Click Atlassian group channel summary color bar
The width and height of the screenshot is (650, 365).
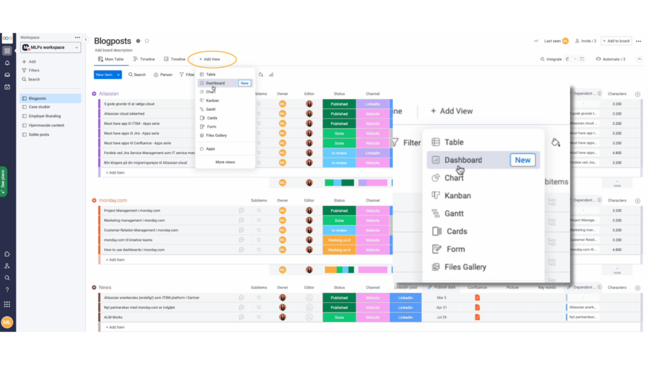[x=373, y=182]
